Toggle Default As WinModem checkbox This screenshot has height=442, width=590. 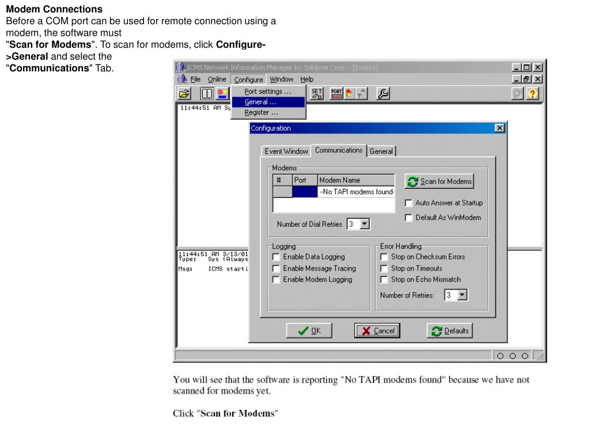tap(409, 218)
